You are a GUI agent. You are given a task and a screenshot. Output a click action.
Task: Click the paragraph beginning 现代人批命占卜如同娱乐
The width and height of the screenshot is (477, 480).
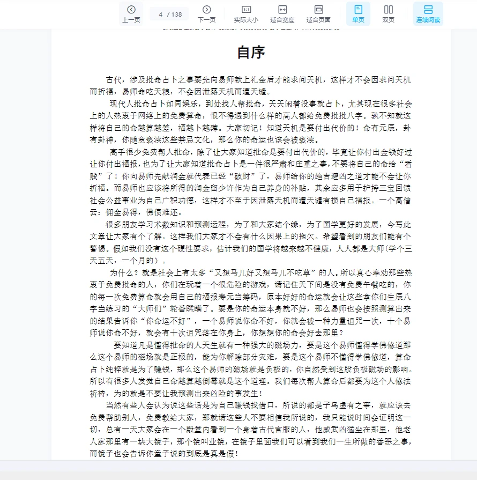pos(250,122)
